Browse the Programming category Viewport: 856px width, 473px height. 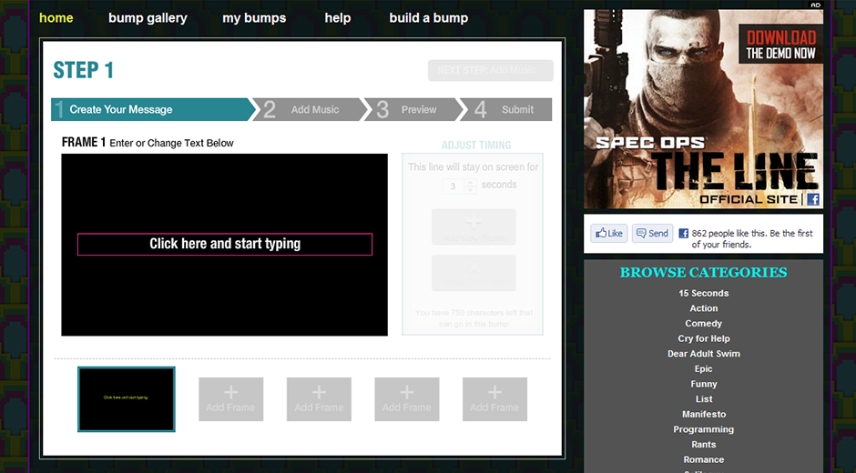[x=704, y=429]
